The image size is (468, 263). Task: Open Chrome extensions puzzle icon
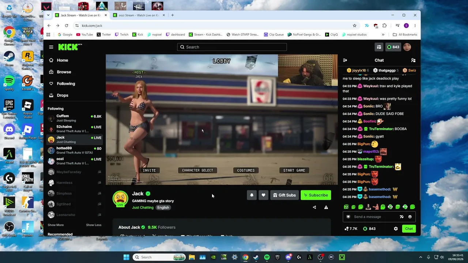[x=384, y=26]
